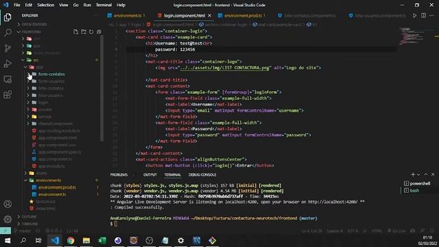Expand the sharedComponent folder
This screenshot has width=439, height=247.
[28, 123]
